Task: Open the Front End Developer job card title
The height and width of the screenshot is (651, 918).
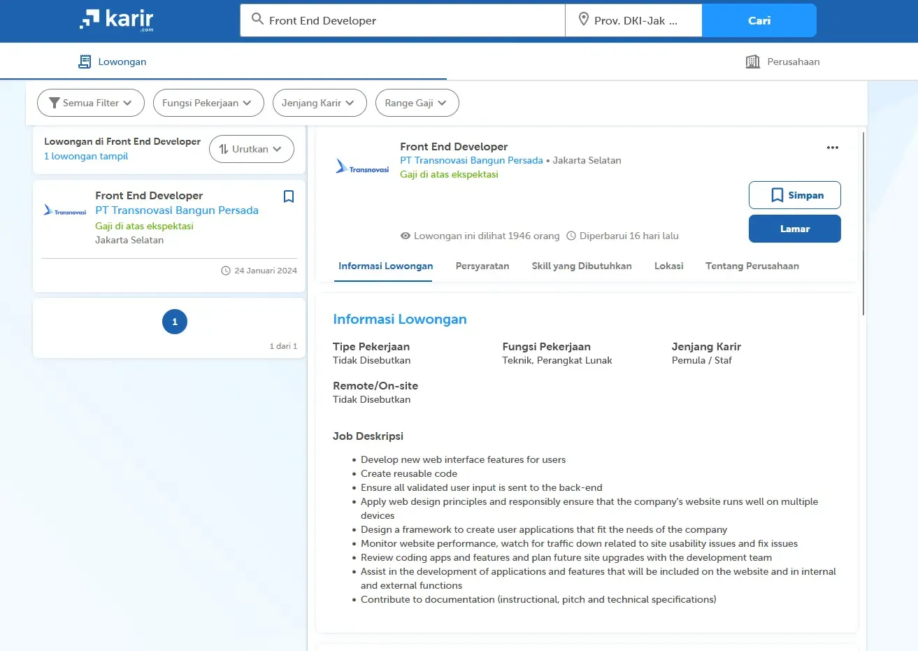Action: [x=149, y=196]
